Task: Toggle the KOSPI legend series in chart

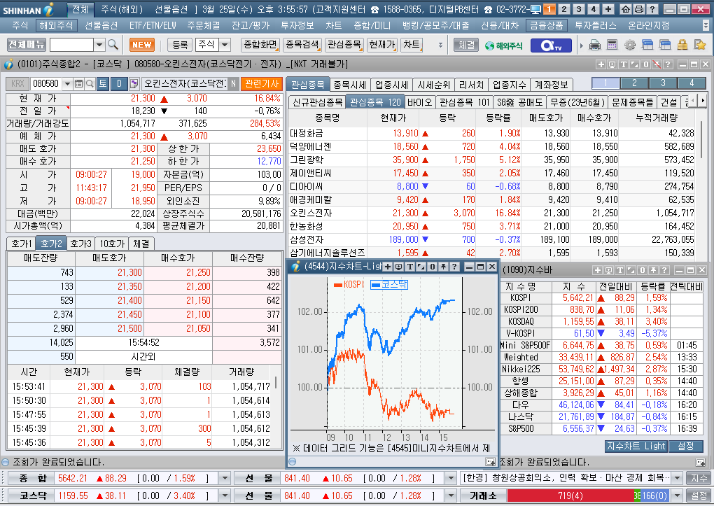Action: (349, 285)
